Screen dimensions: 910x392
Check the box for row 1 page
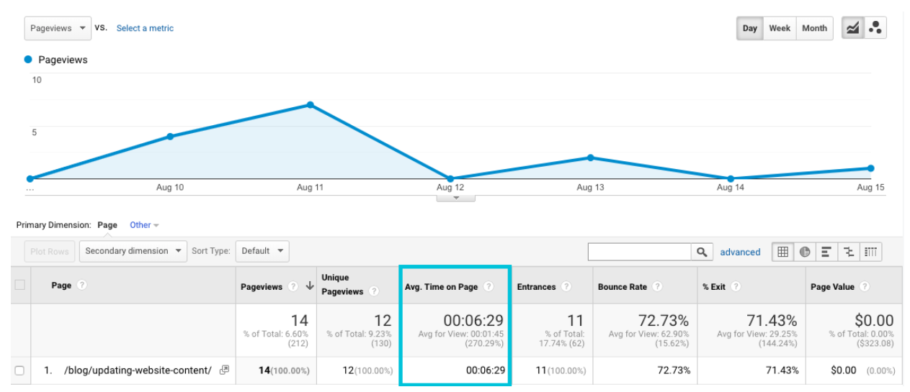(19, 370)
